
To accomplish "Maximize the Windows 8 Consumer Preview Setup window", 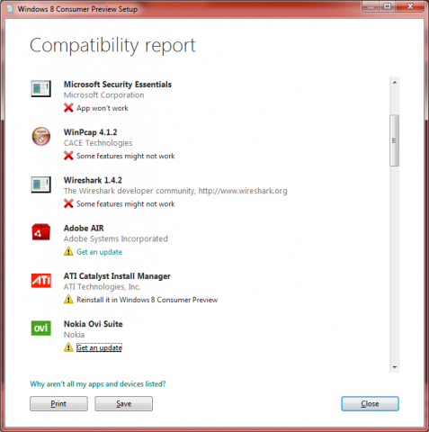I will (388, 6).
